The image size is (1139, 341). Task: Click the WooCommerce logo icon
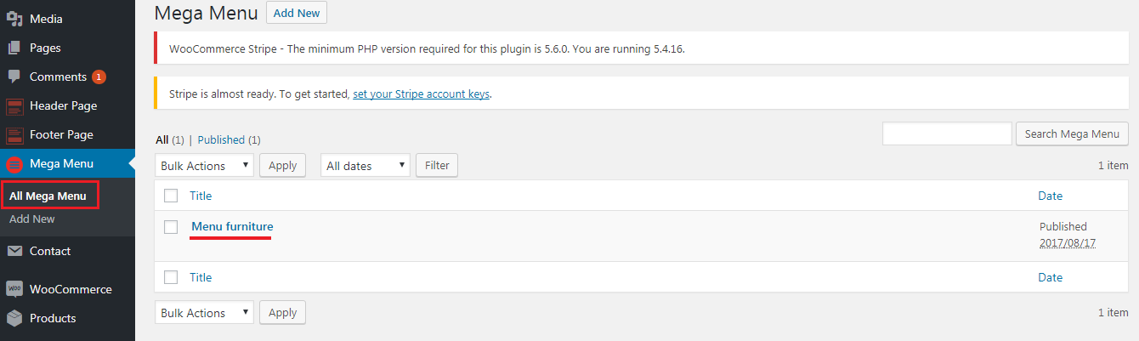click(x=14, y=289)
